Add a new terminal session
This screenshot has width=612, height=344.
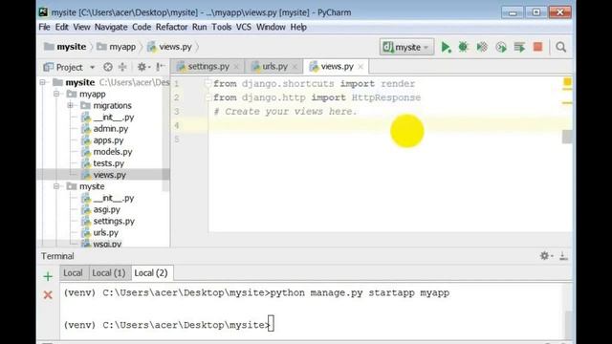pyautogui.click(x=48, y=276)
